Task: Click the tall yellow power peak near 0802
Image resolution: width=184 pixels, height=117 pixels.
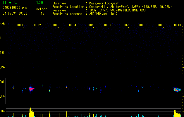Action: 31,112
